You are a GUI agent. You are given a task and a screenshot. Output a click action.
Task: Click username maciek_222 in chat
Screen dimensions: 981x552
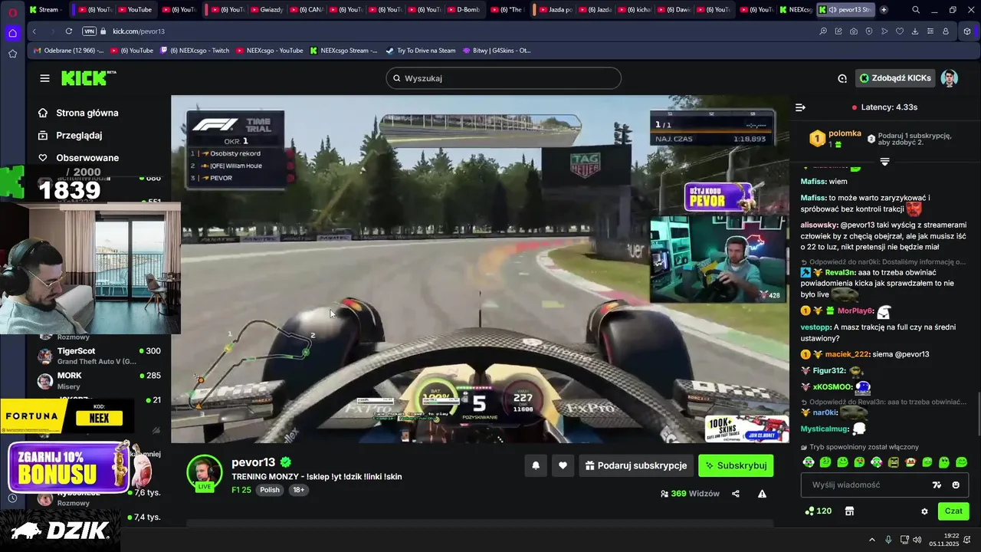click(847, 354)
